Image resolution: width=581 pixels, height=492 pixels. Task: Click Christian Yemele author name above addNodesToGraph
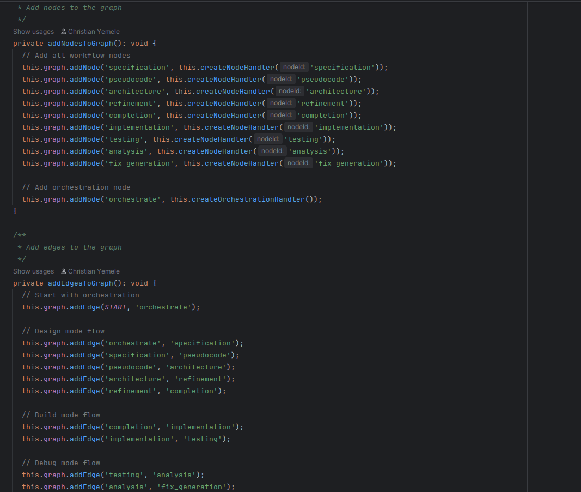94,32
